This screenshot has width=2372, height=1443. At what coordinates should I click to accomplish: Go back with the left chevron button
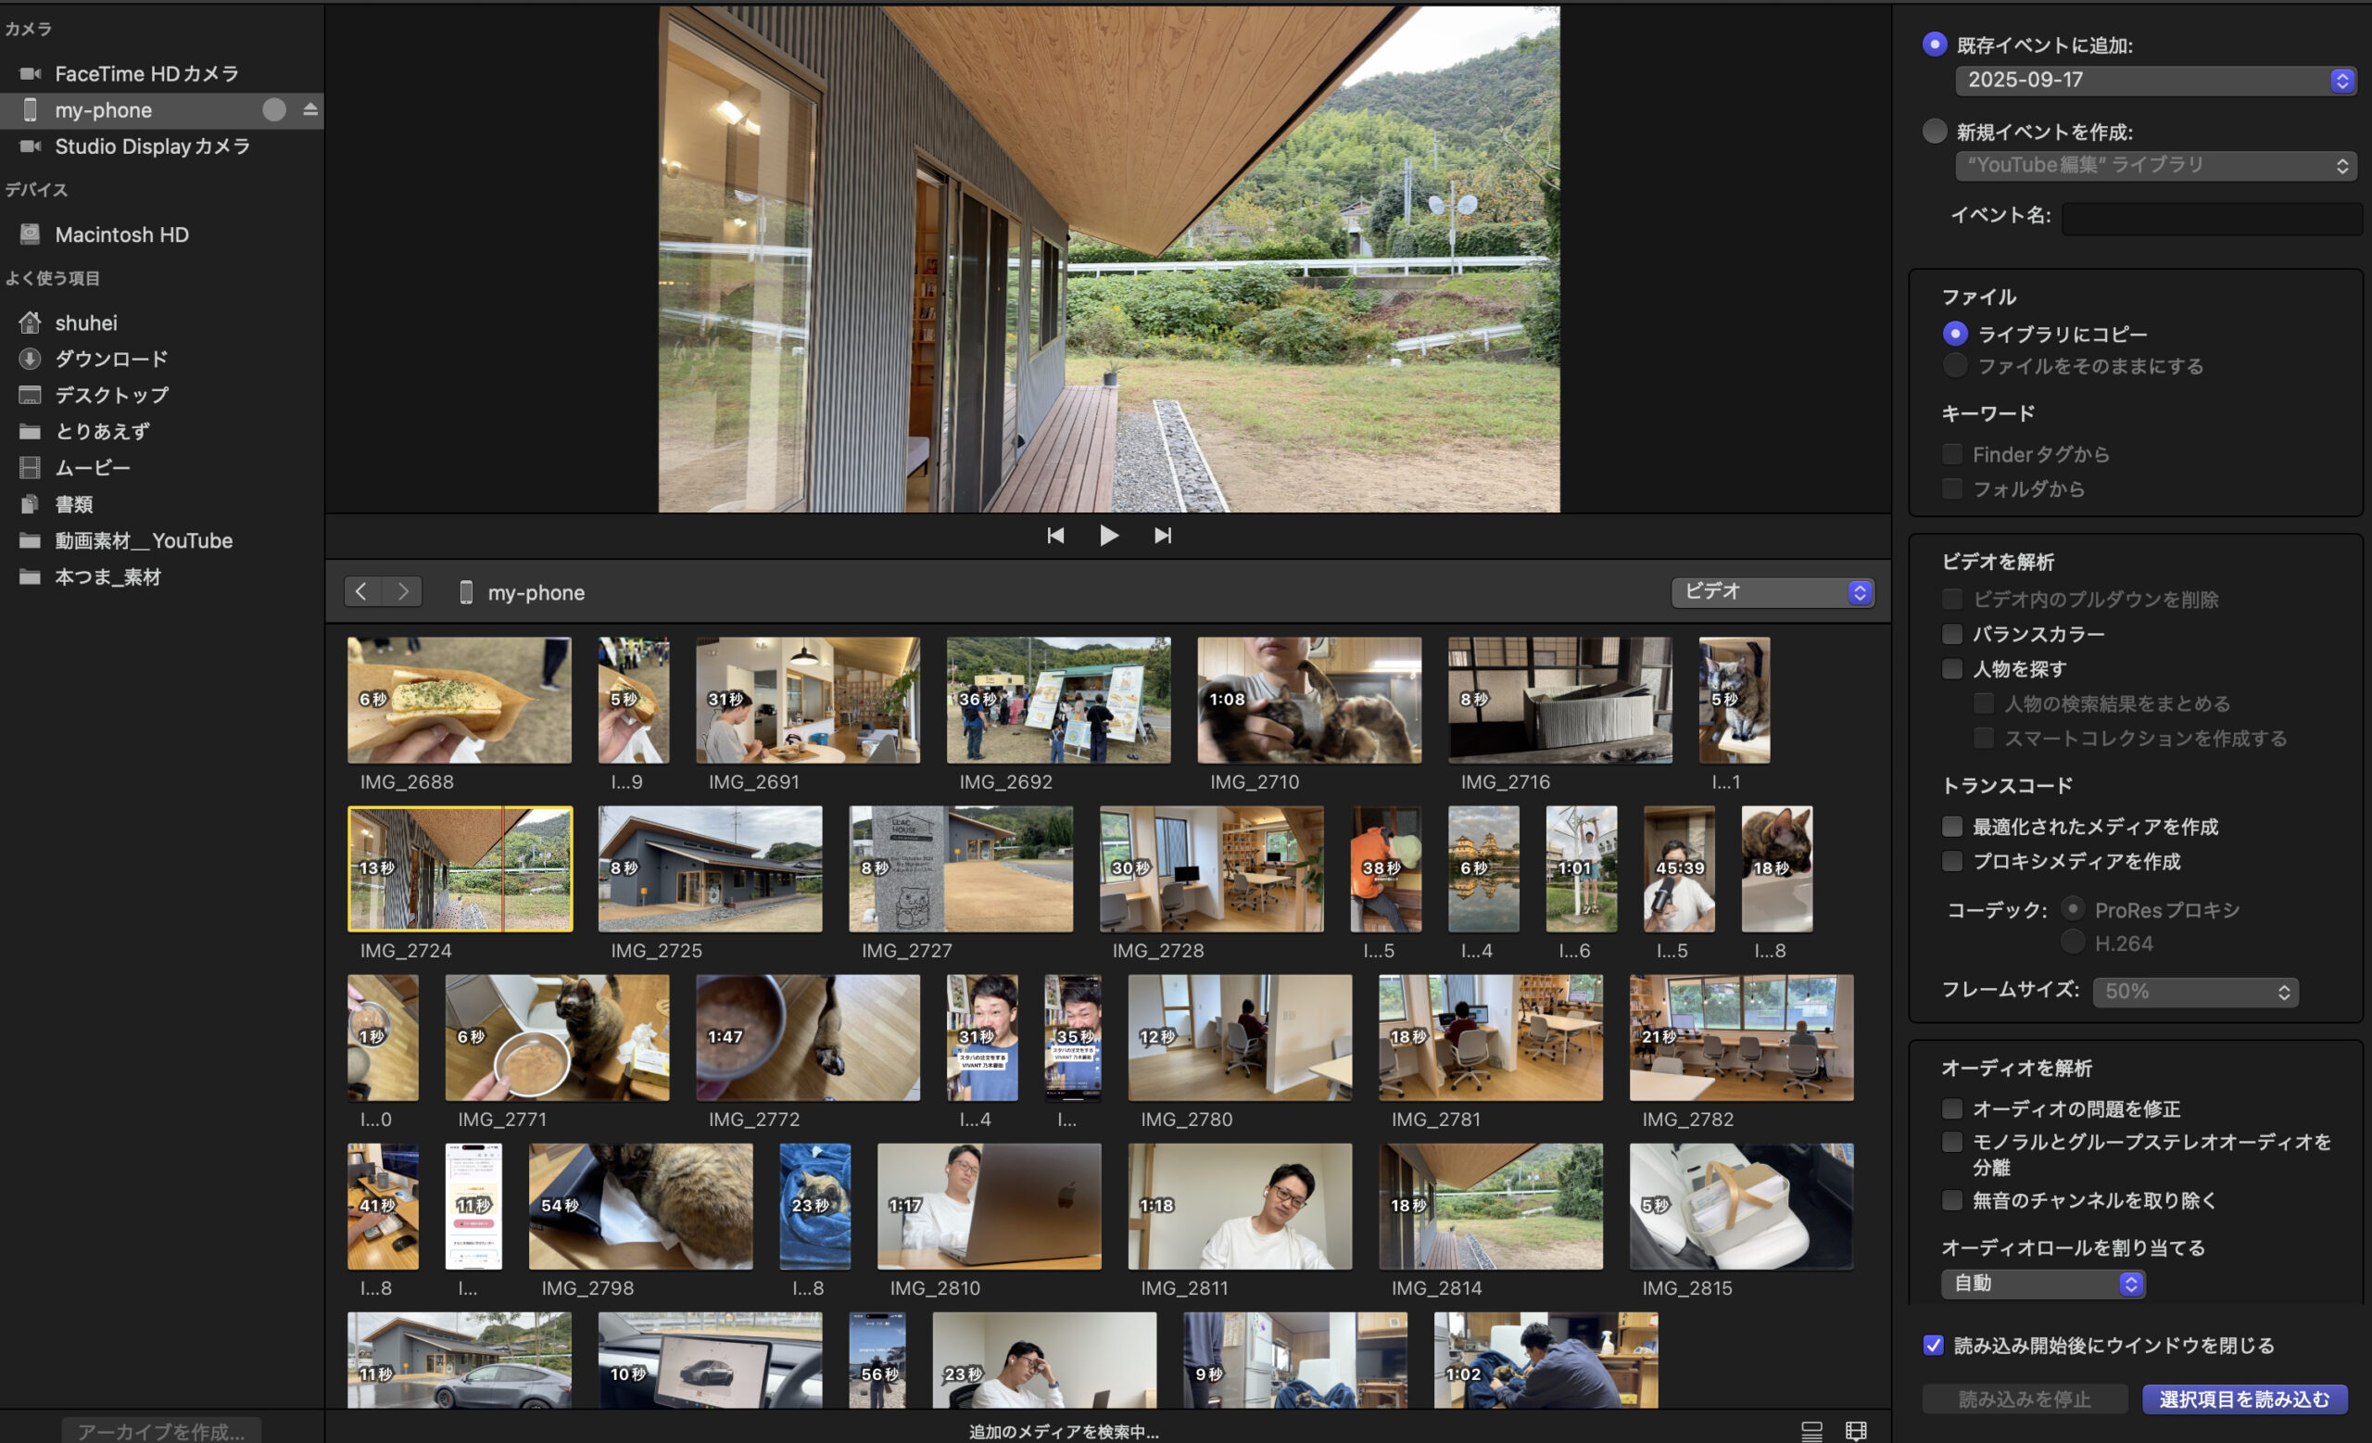(x=362, y=591)
